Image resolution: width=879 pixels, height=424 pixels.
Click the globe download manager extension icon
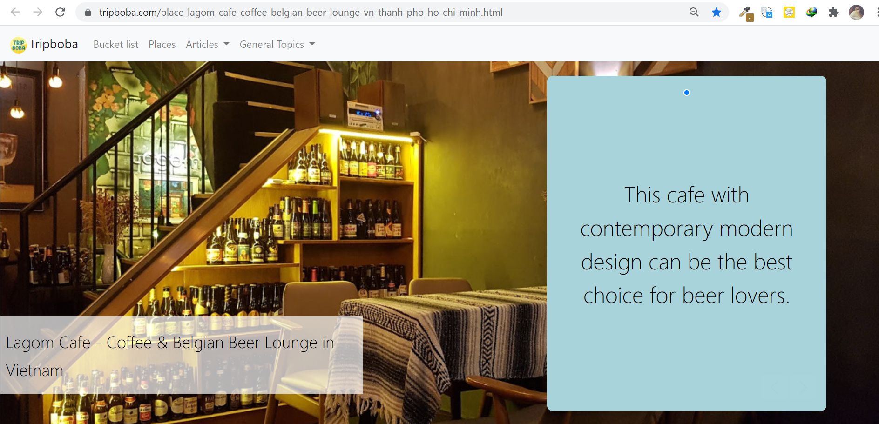pyautogui.click(x=811, y=12)
